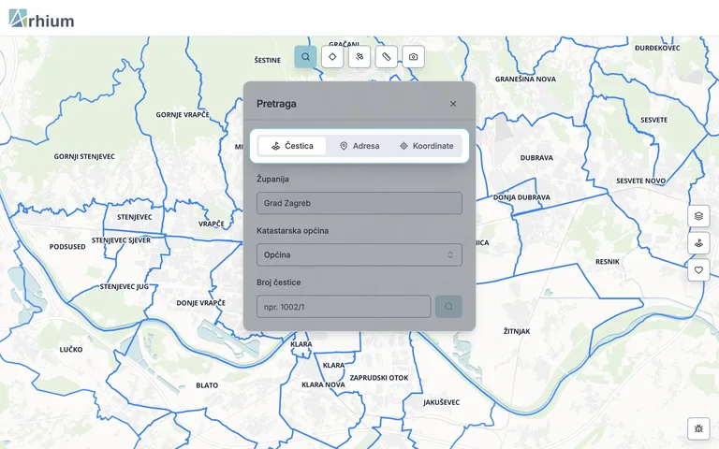Viewport: 719px width, 449px height.
Task: Select the ruler measure tool
Action: point(387,57)
